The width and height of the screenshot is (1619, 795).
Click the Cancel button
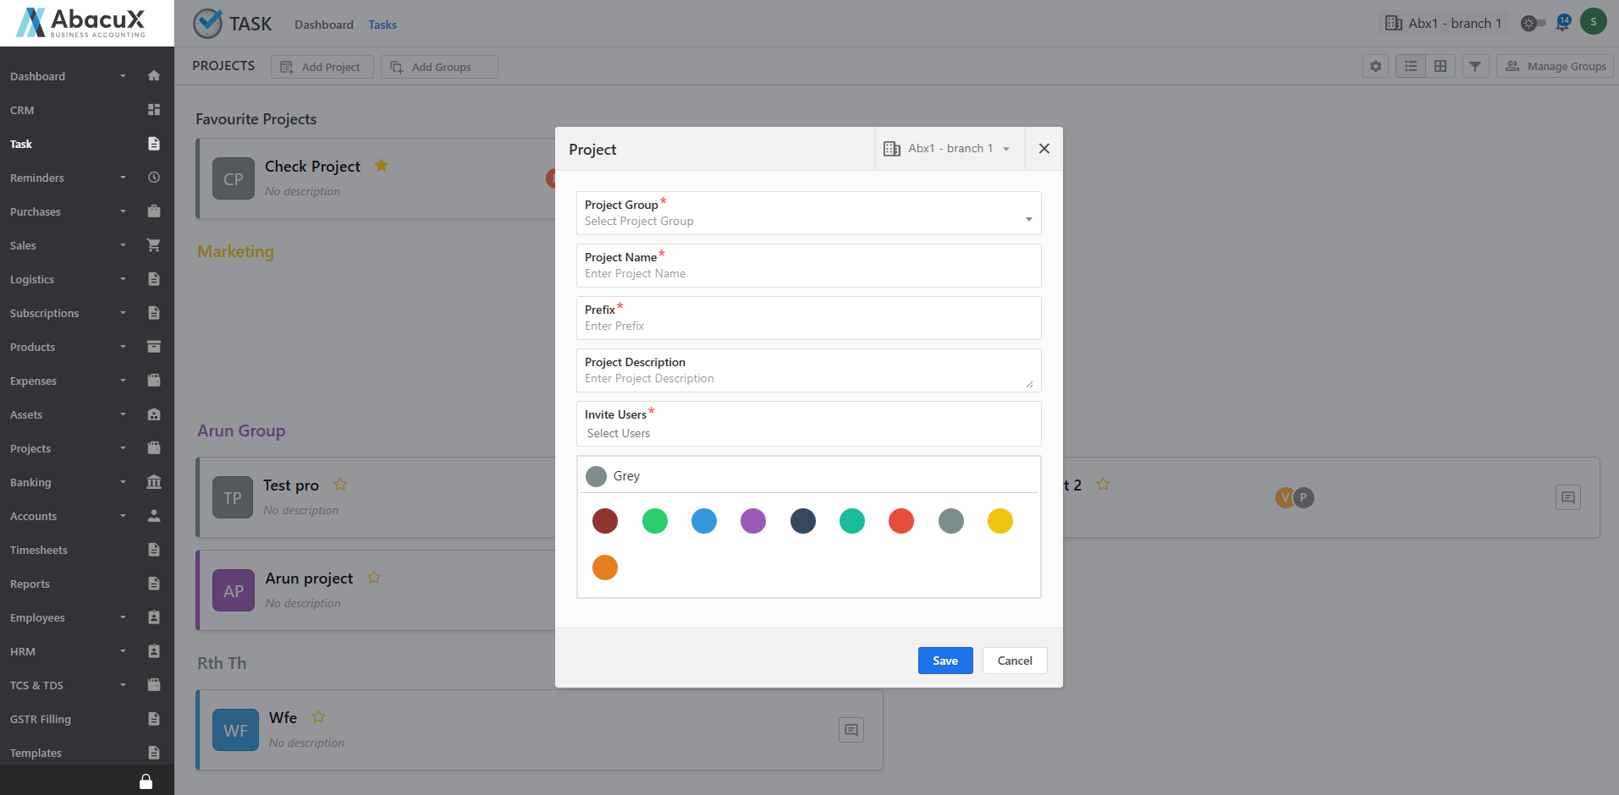click(x=1014, y=661)
